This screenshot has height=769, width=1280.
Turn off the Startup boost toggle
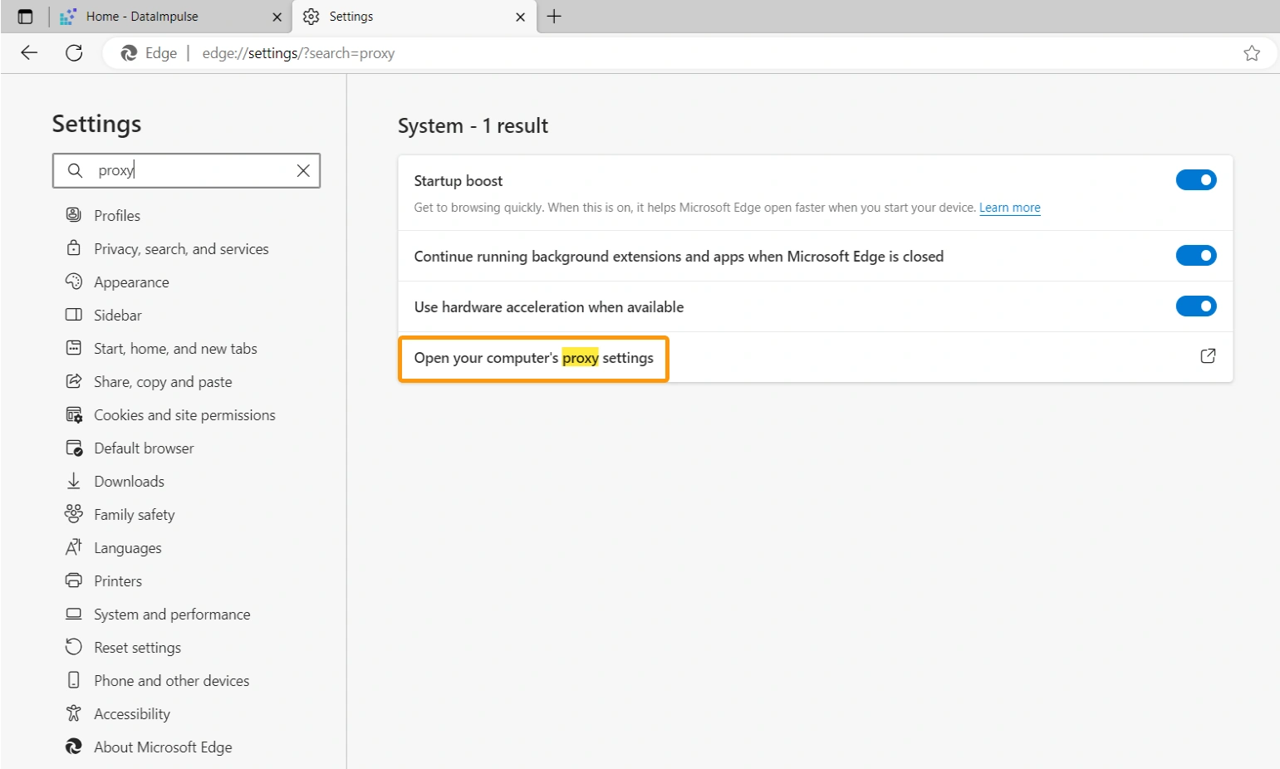click(x=1196, y=180)
